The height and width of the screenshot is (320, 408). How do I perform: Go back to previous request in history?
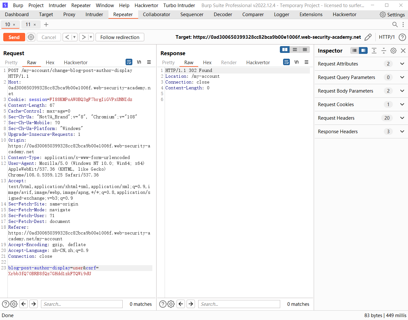click(x=67, y=37)
